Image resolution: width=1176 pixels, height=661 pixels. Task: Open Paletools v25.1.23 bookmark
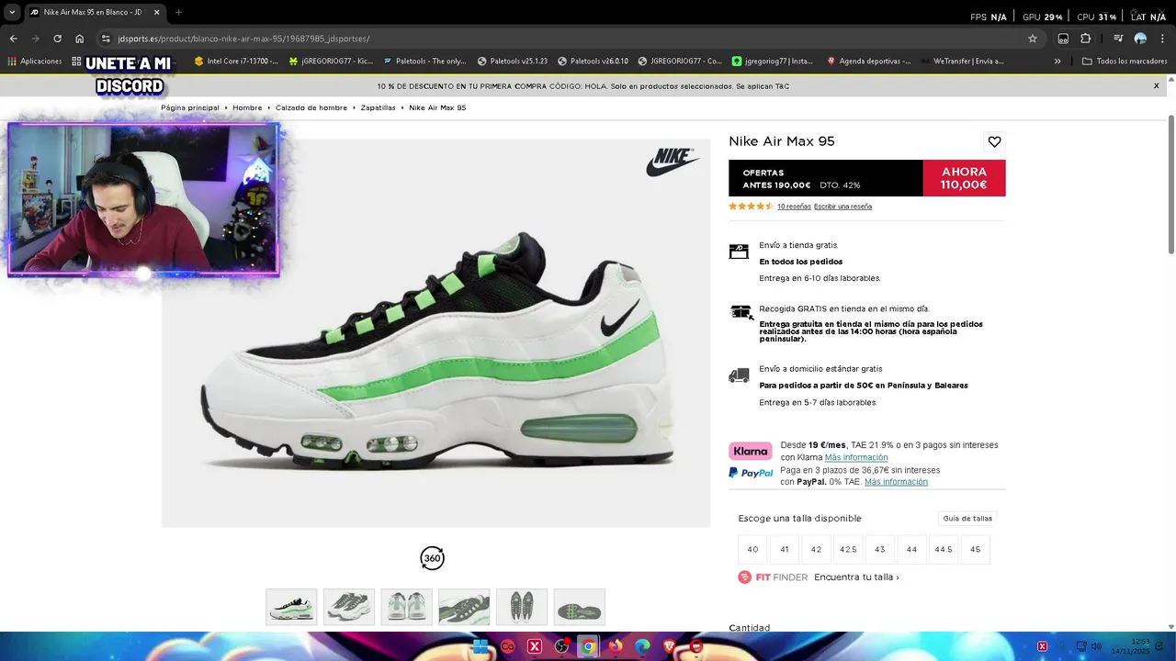click(x=513, y=62)
